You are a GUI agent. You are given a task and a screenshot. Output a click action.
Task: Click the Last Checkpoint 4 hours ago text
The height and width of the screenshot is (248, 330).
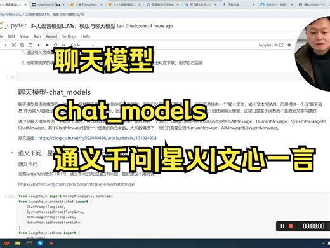pyautogui.click(x=145, y=26)
